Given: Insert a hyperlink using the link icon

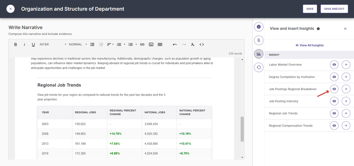Looking at the screenshot, I should pos(142,45).
